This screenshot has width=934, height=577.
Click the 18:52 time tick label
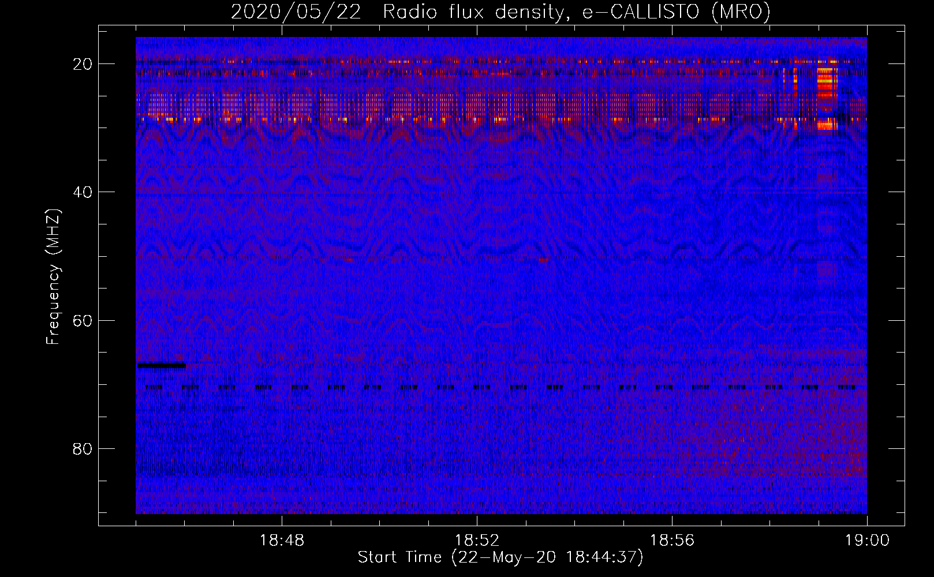(x=477, y=541)
